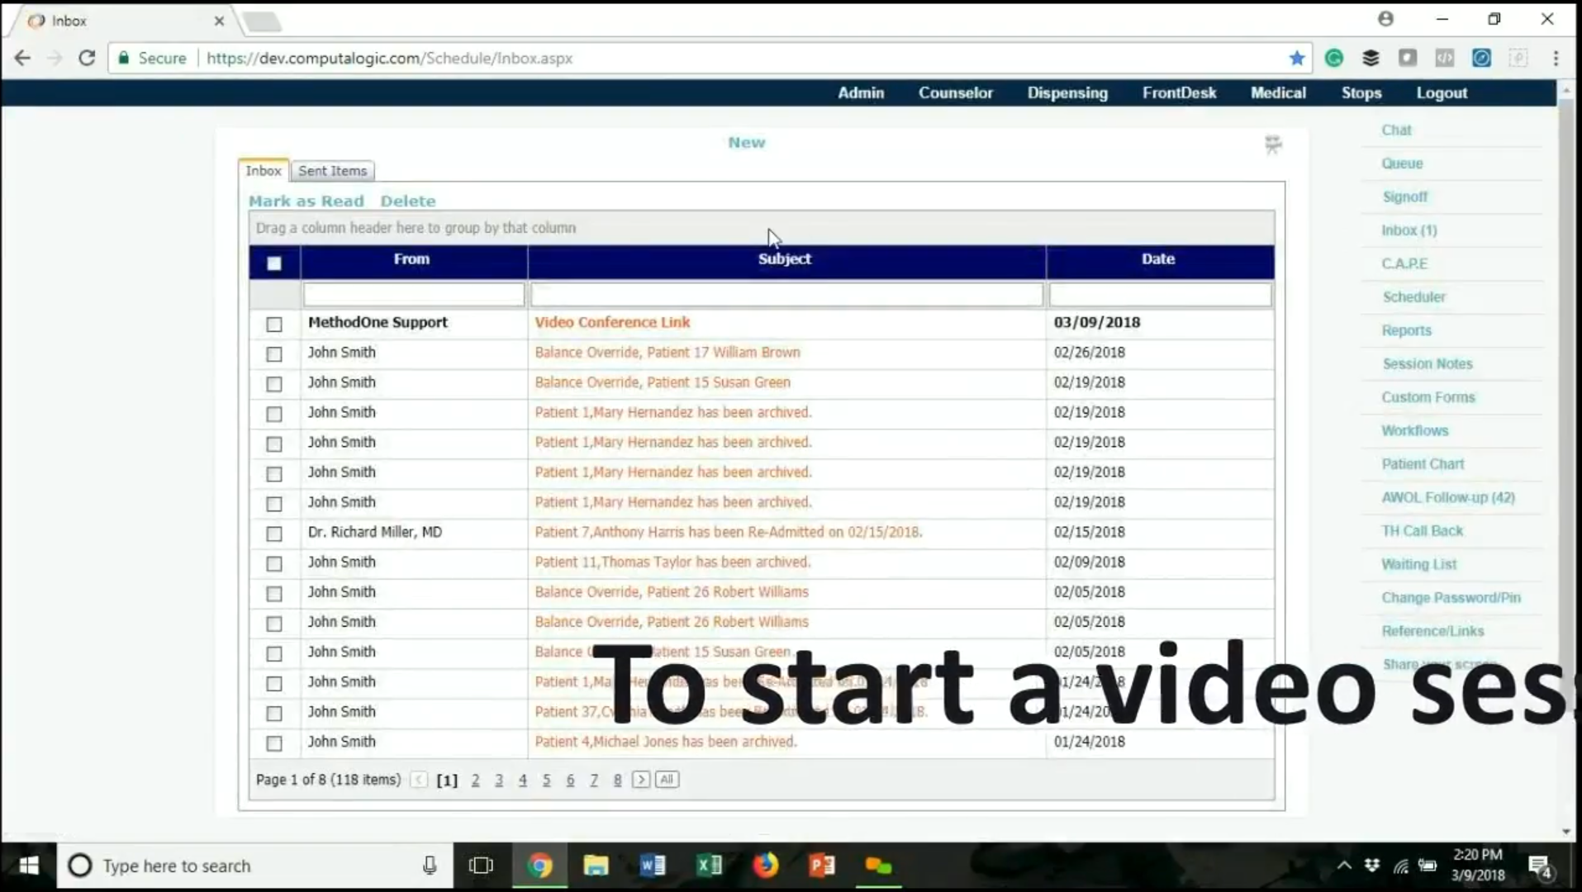Go back using the browser back arrow
The image size is (1582, 892).
pos(21,58)
